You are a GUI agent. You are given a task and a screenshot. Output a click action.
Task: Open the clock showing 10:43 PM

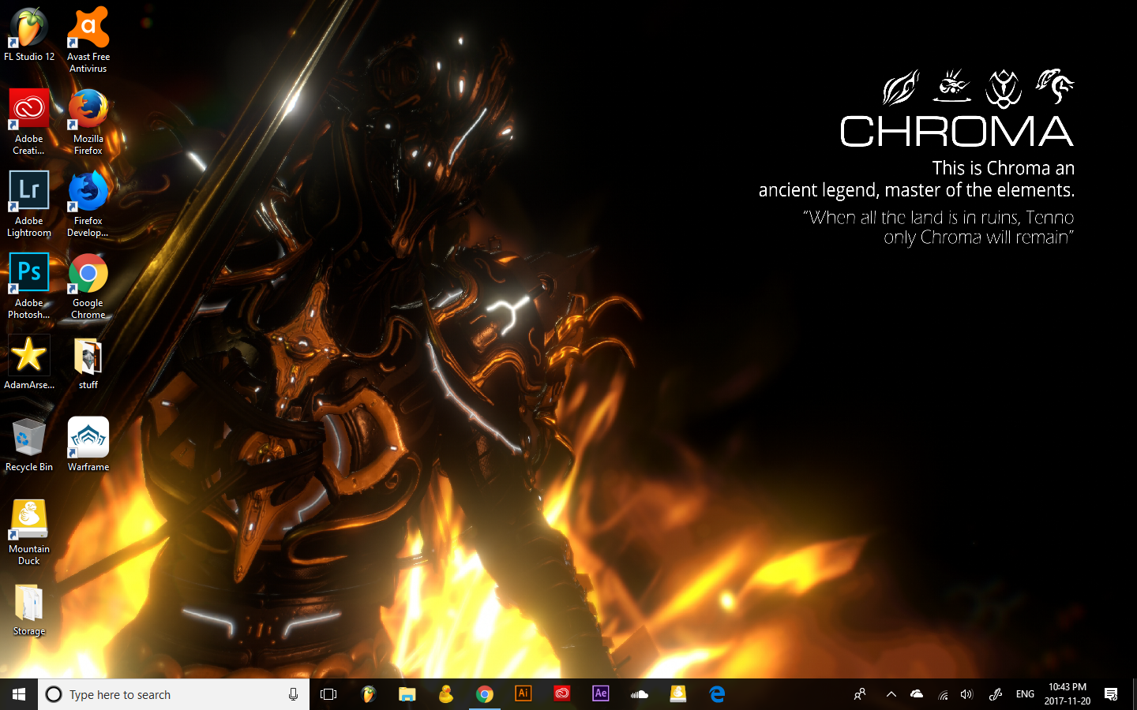click(x=1068, y=694)
